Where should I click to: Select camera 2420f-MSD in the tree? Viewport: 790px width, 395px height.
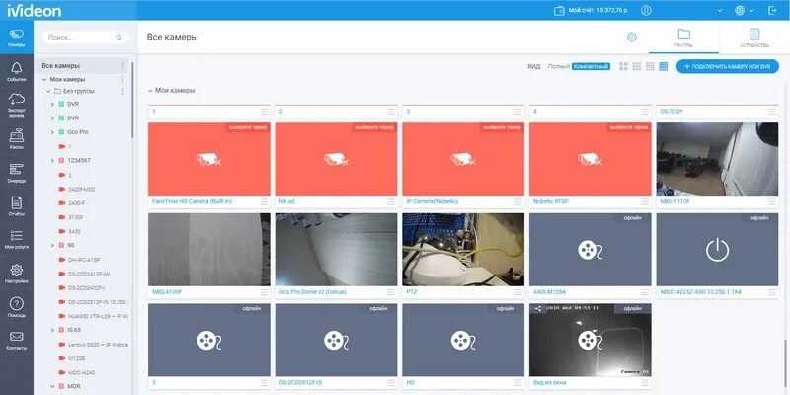click(81, 189)
